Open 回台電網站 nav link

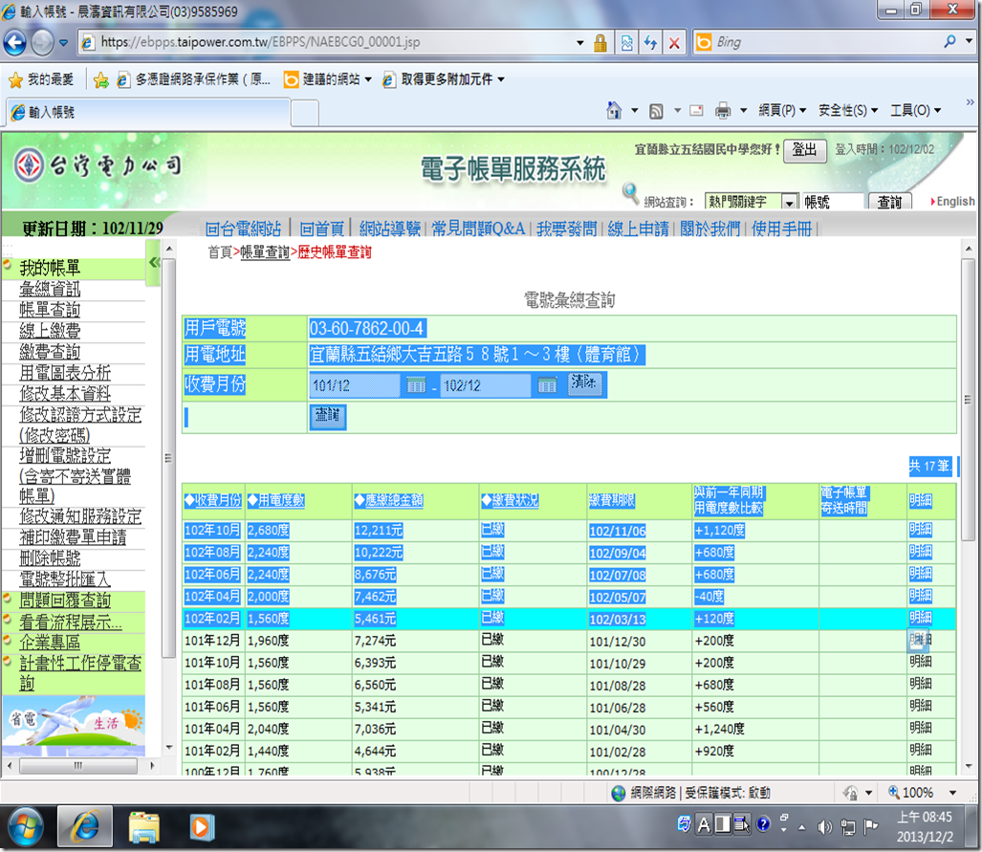(x=243, y=229)
